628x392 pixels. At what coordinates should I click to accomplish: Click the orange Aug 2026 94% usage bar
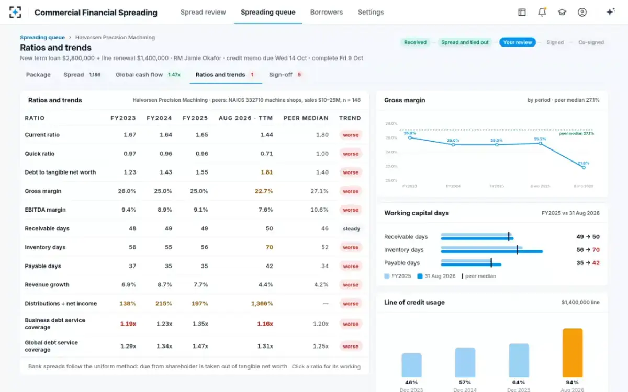tap(573, 353)
